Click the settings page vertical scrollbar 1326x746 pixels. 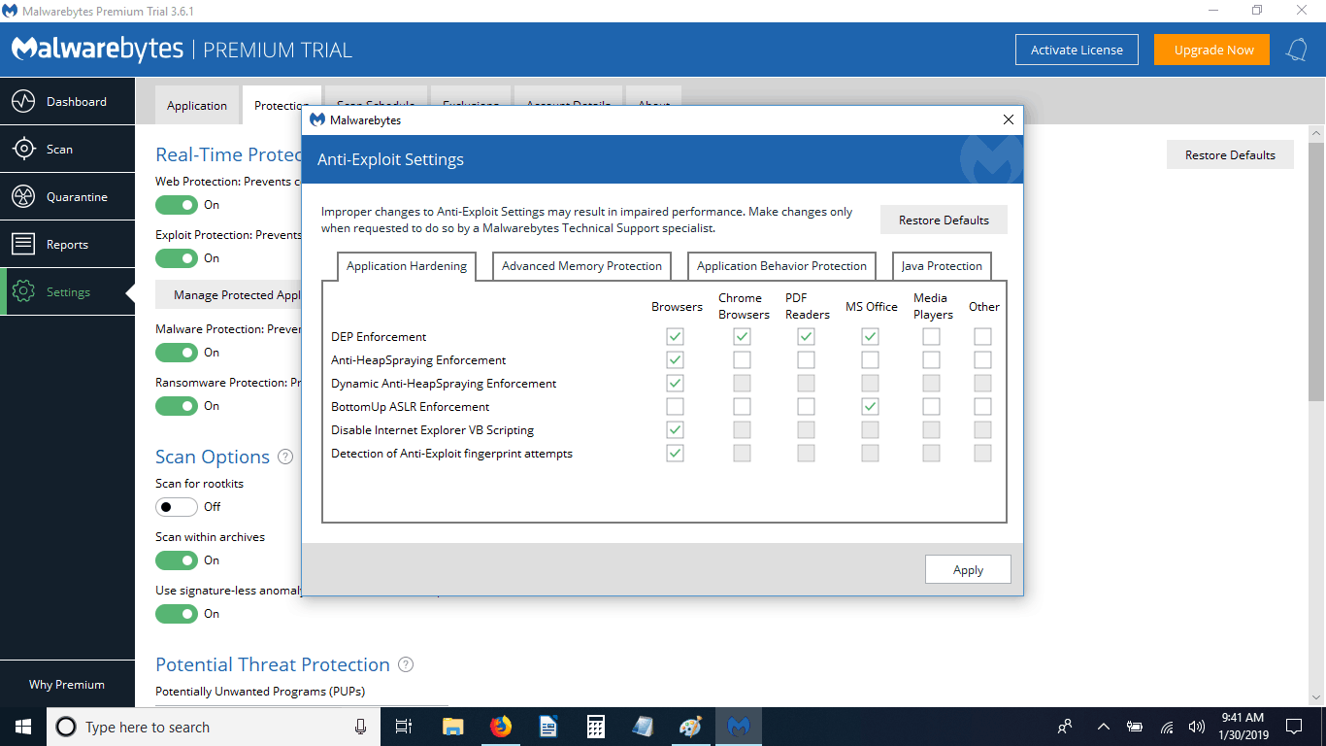pos(1316,272)
